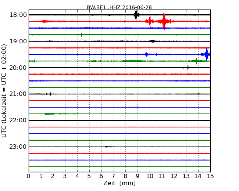The width and height of the screenshot is (239, 191).
Task: Pick the black spike near minute 13 on 20:00 trace
Action: pyautogui.click(x=188, y=68)
